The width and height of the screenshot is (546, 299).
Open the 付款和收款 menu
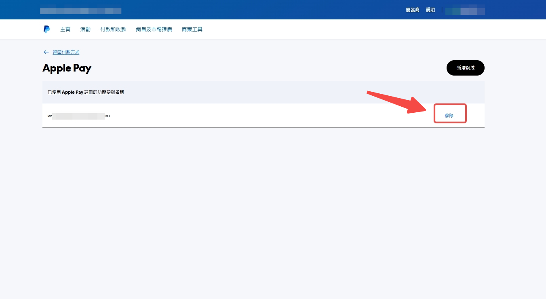pyautogui.click(x=113, y=29)
